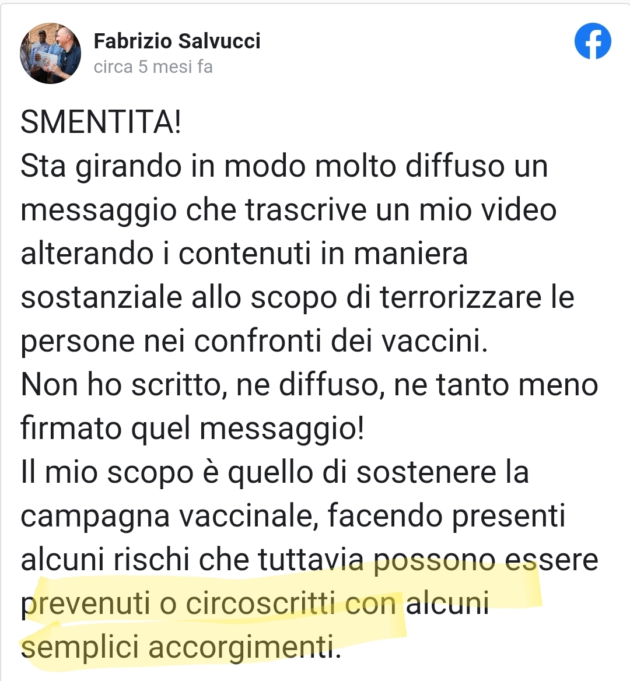Click the word 'video' in the post

point(514,210)
